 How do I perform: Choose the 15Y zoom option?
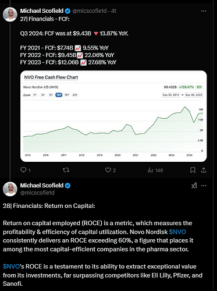tap(67, 95)
